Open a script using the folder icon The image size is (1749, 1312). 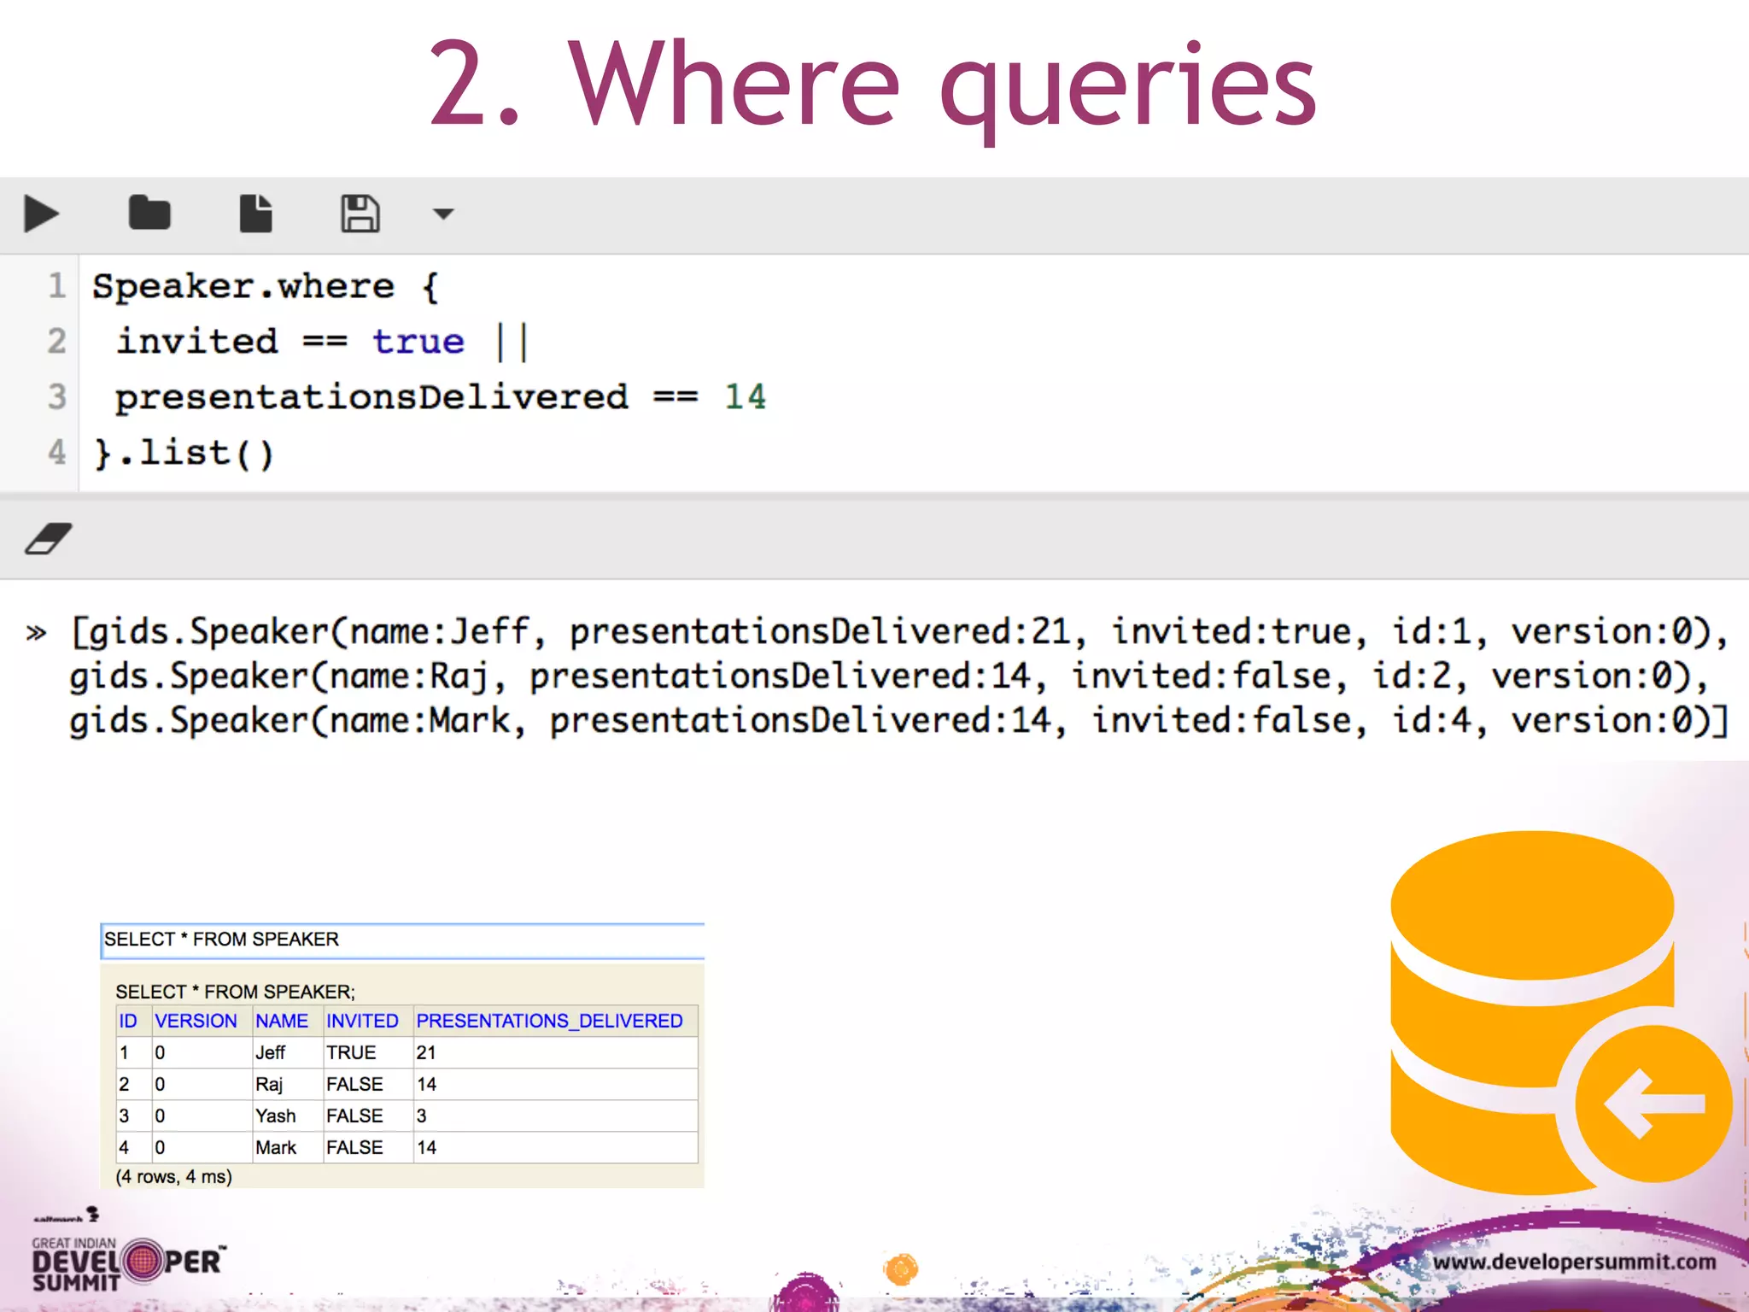click(149, 214)
